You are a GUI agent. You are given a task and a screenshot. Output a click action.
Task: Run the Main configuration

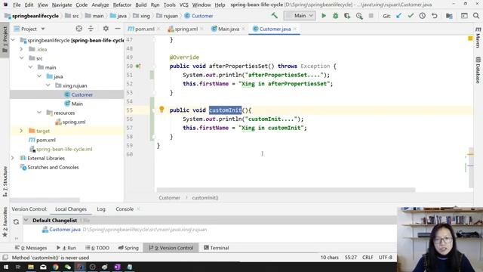324,16
